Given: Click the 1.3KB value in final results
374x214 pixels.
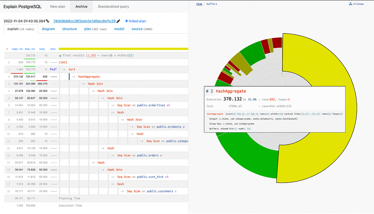Looking at the screenshot, I should coord(92,56).
